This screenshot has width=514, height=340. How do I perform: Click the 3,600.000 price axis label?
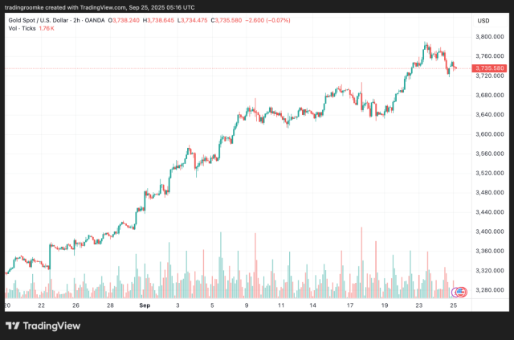[x=490, y=134]
